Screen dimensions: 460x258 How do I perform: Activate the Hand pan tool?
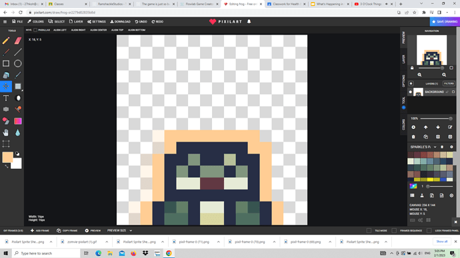pos(6,132)
